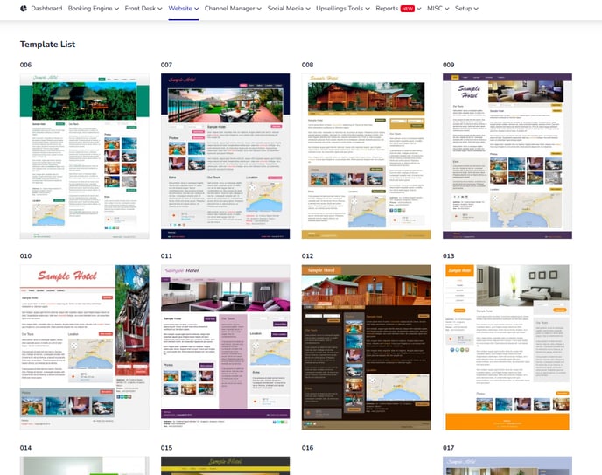Open template 012 preview
The image size is (602, 475).
coord(367,347)
